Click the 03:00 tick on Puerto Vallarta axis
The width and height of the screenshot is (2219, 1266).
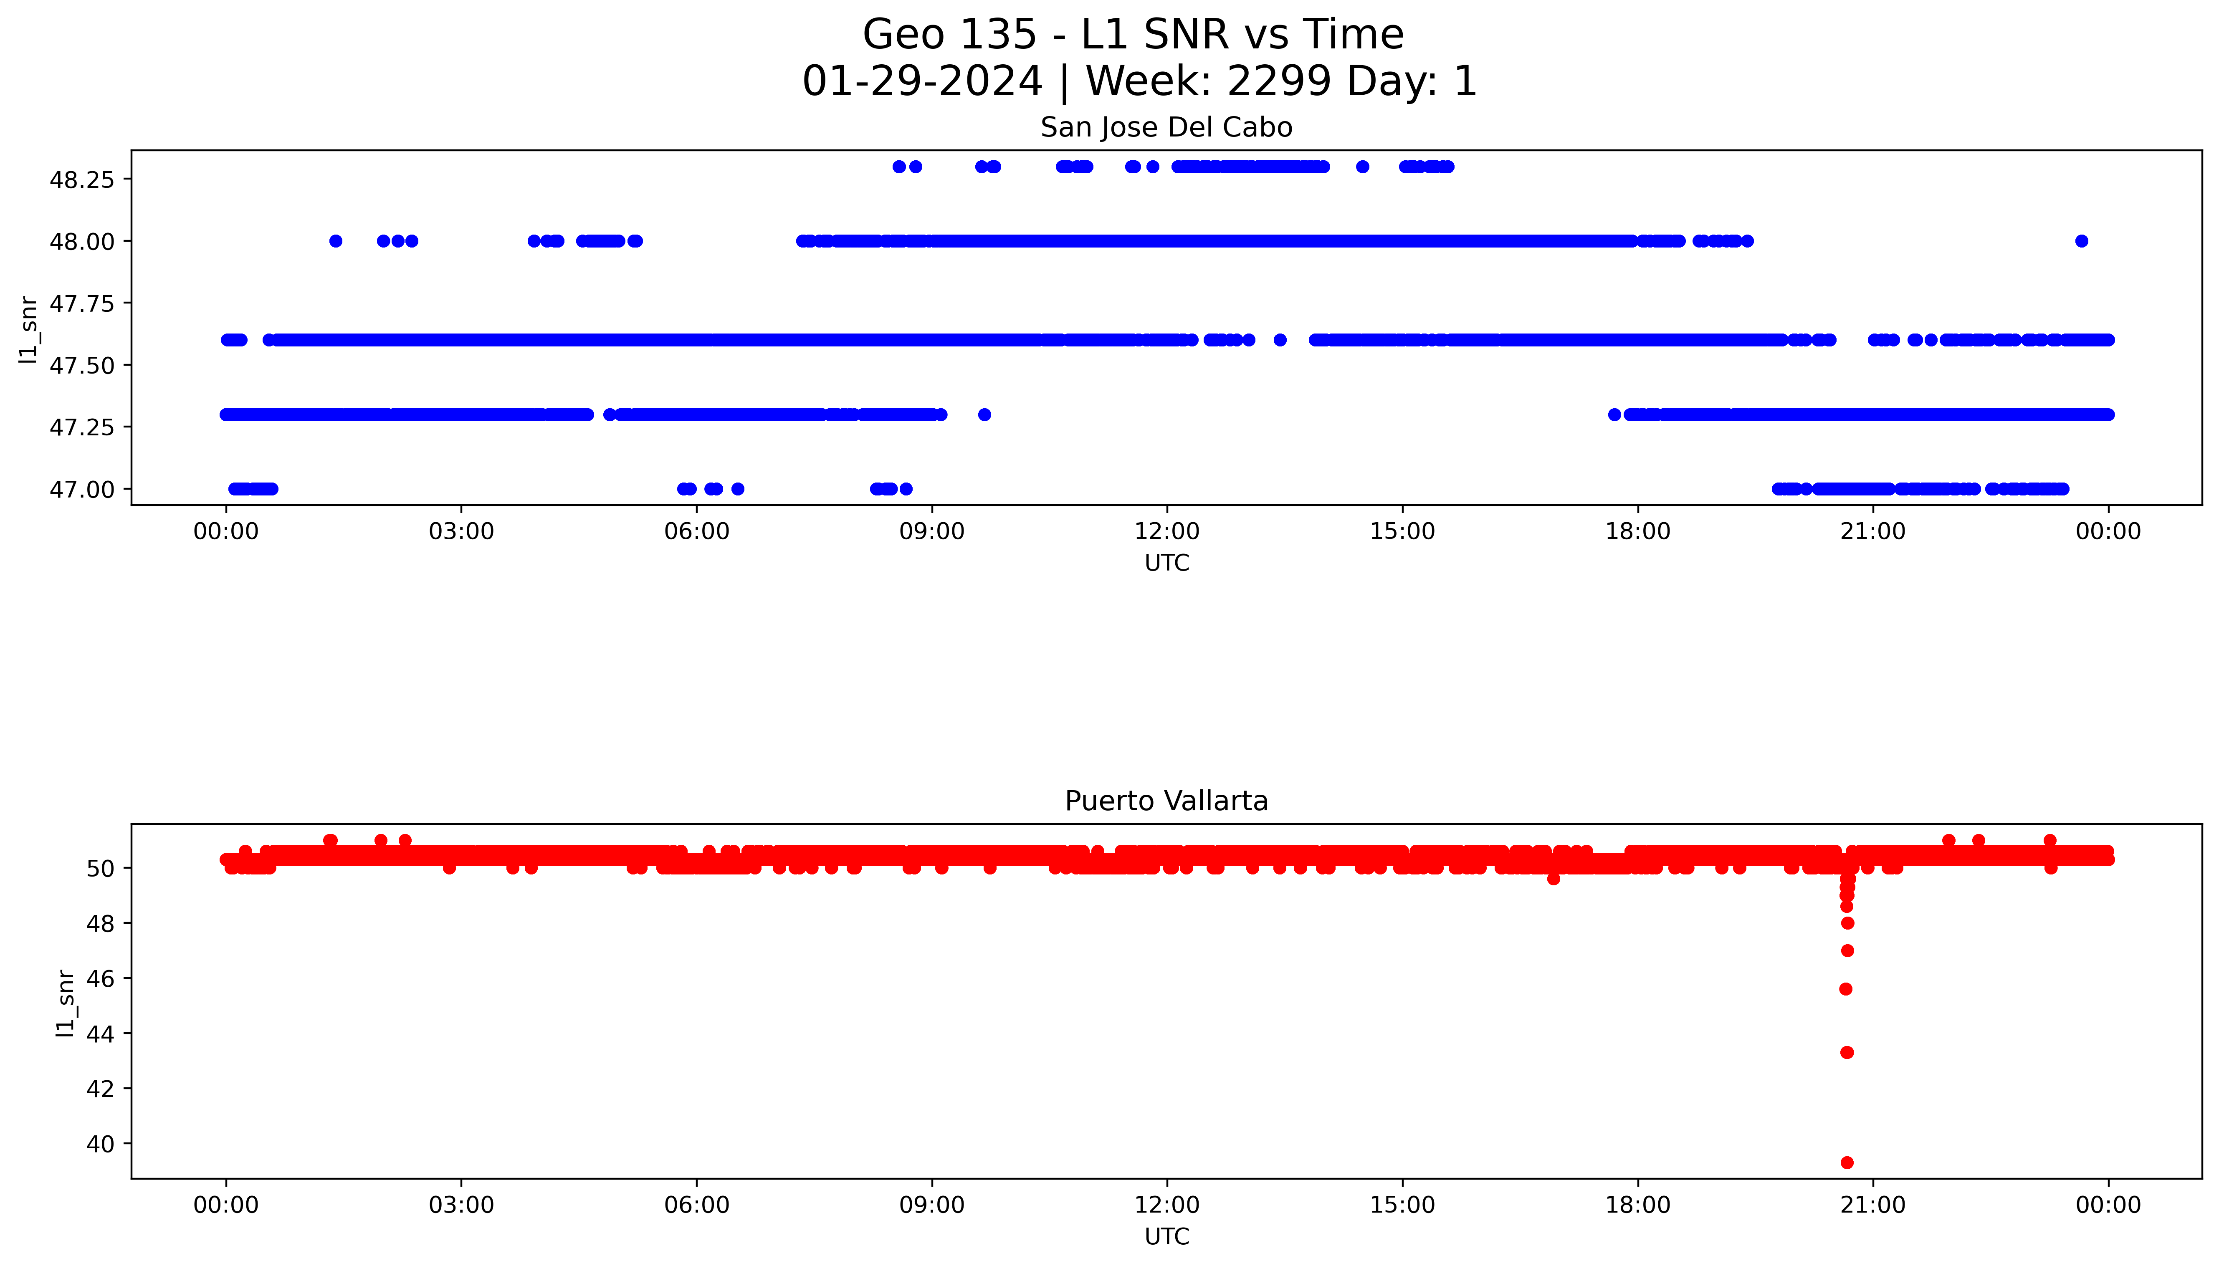pos(461,1205)
